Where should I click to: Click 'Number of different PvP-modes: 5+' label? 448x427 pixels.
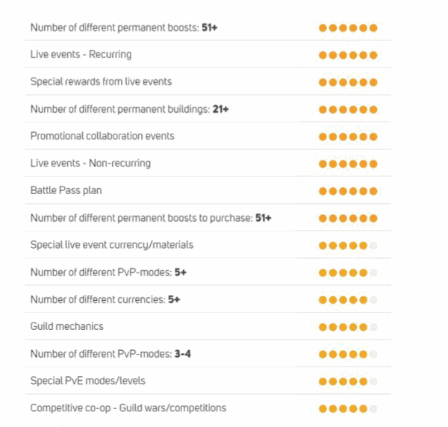(108, 272)
